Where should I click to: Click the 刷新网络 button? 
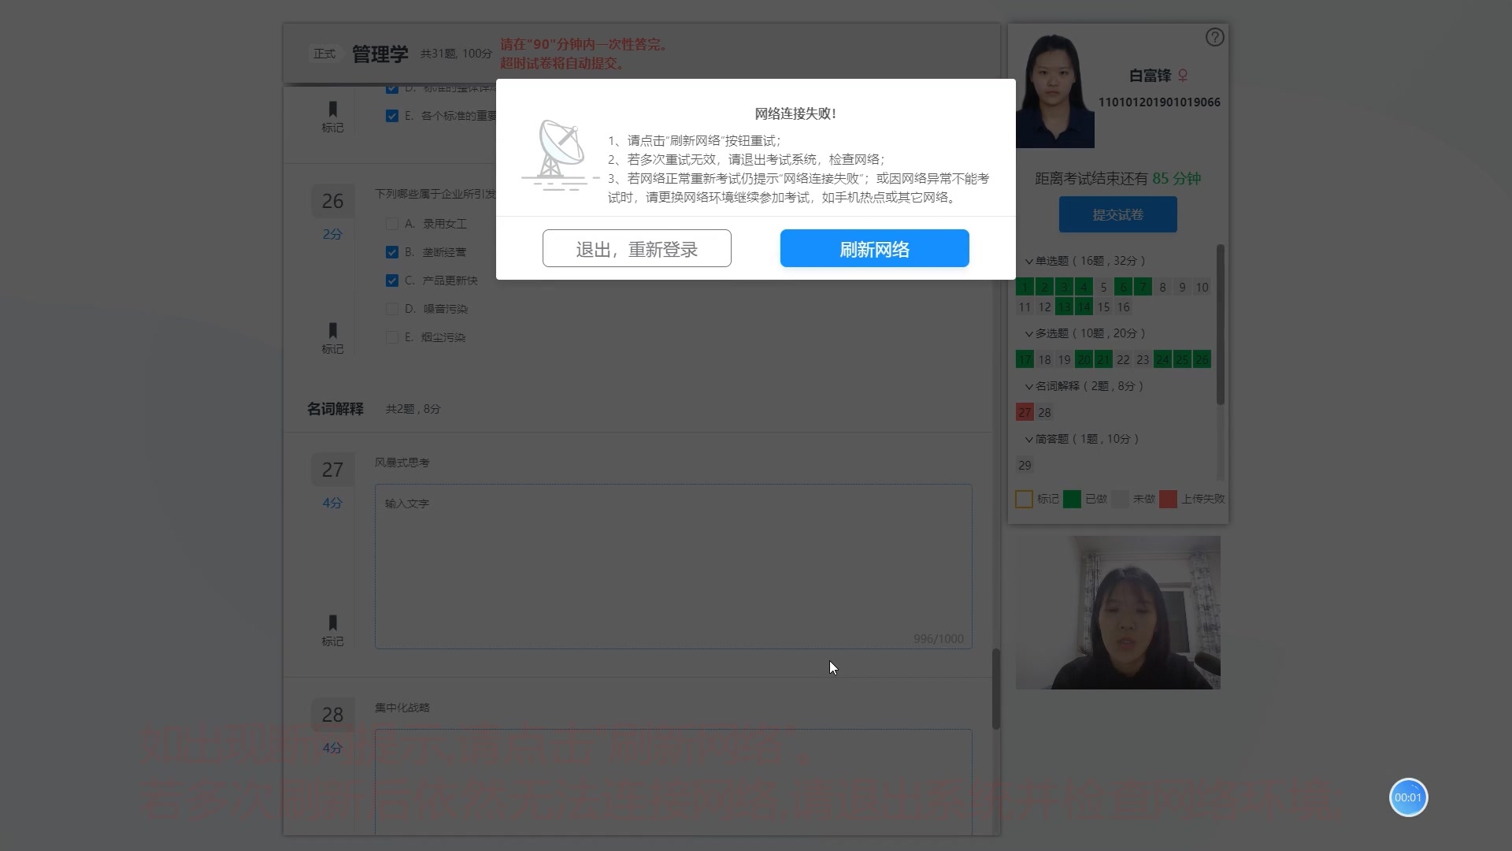[874, 248]
